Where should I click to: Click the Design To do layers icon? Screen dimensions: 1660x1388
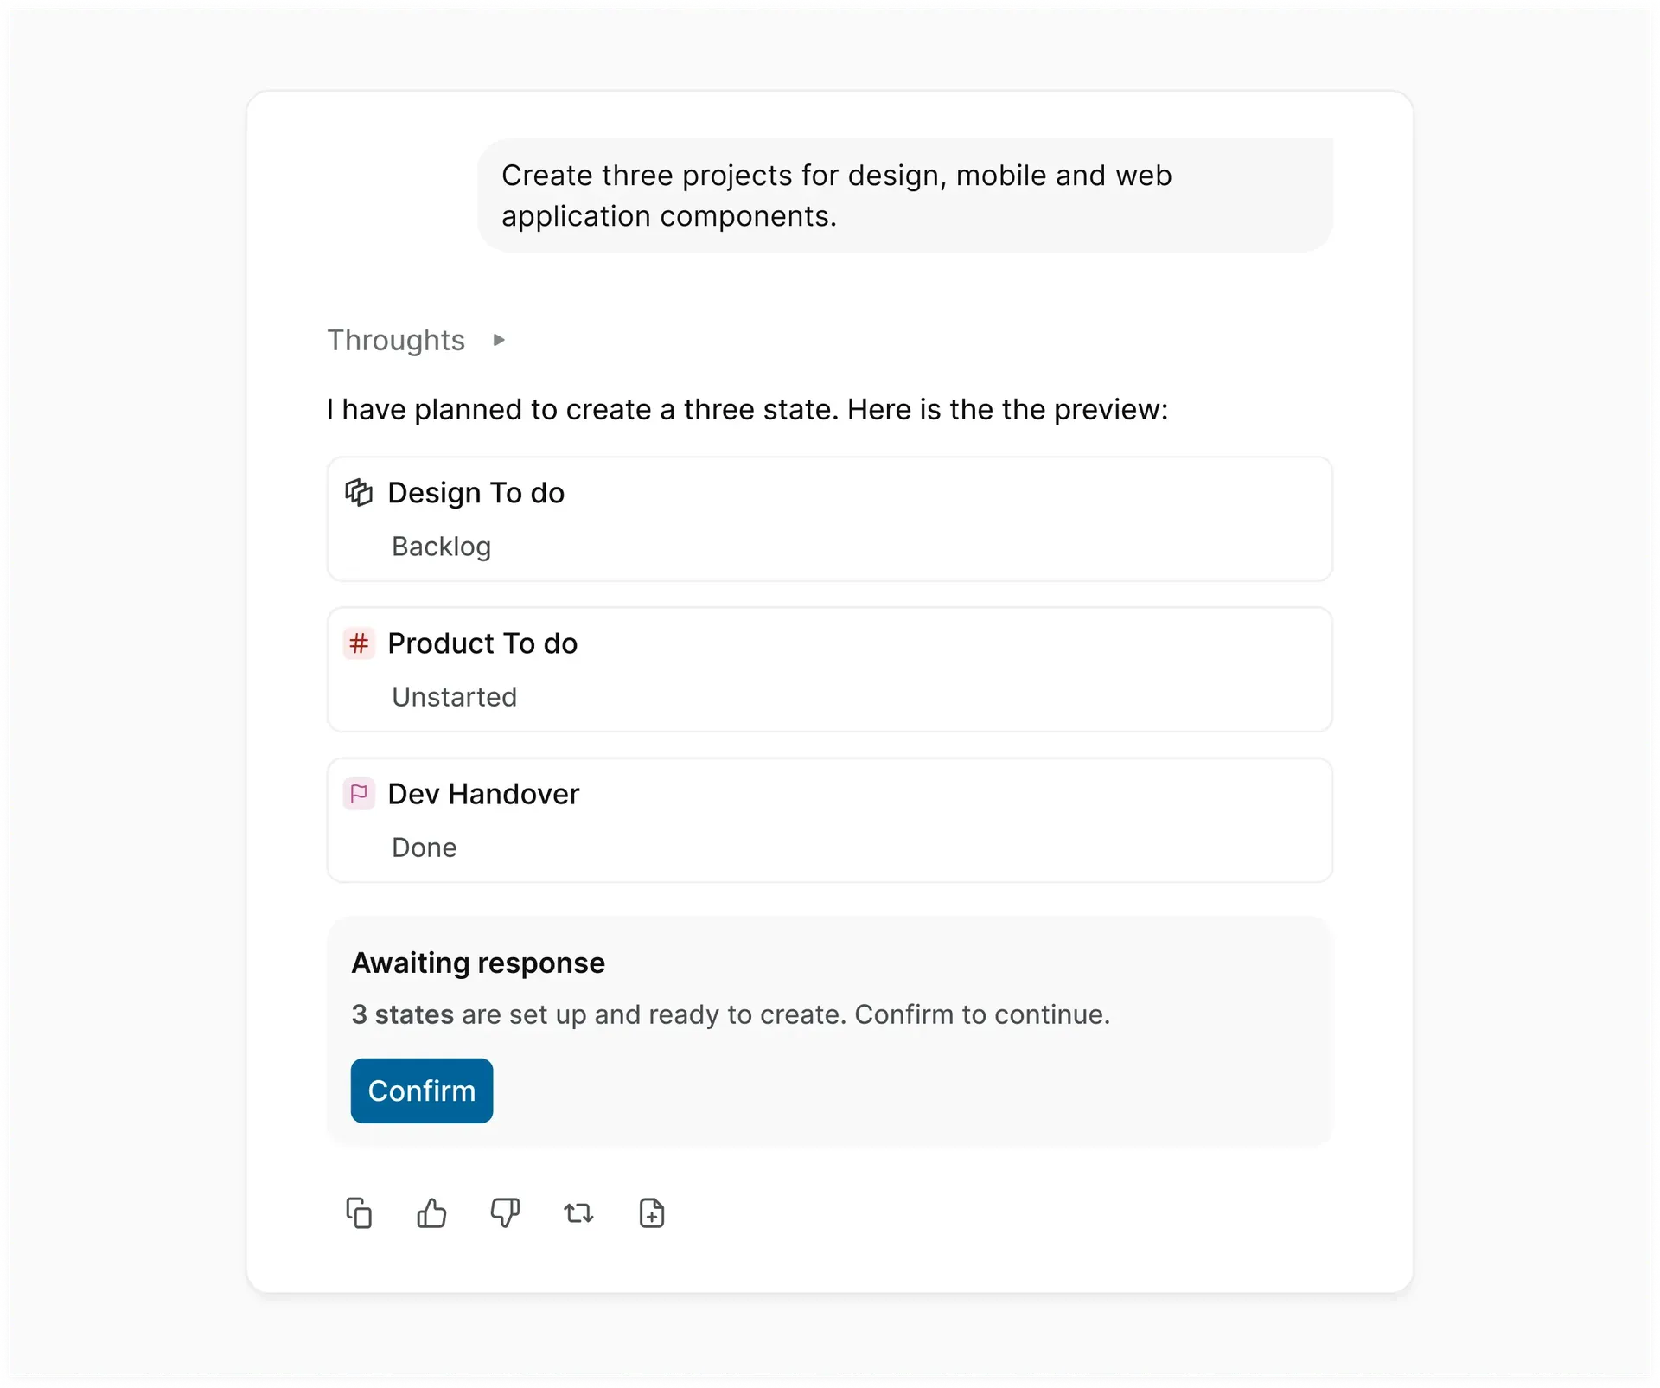(x=359, y=493)
